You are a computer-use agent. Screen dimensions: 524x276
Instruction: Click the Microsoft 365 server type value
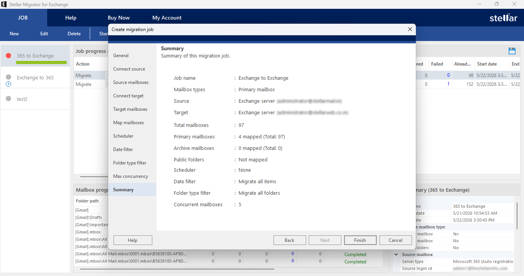(483, 261)
